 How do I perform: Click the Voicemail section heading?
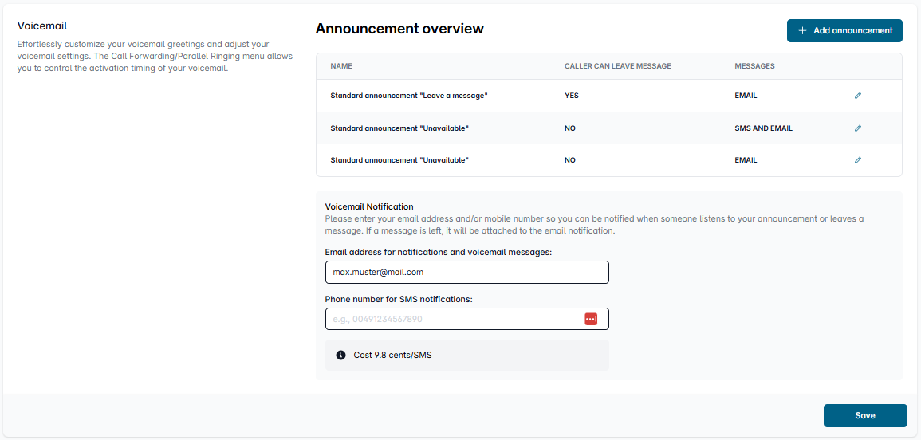tap(41, 26)
